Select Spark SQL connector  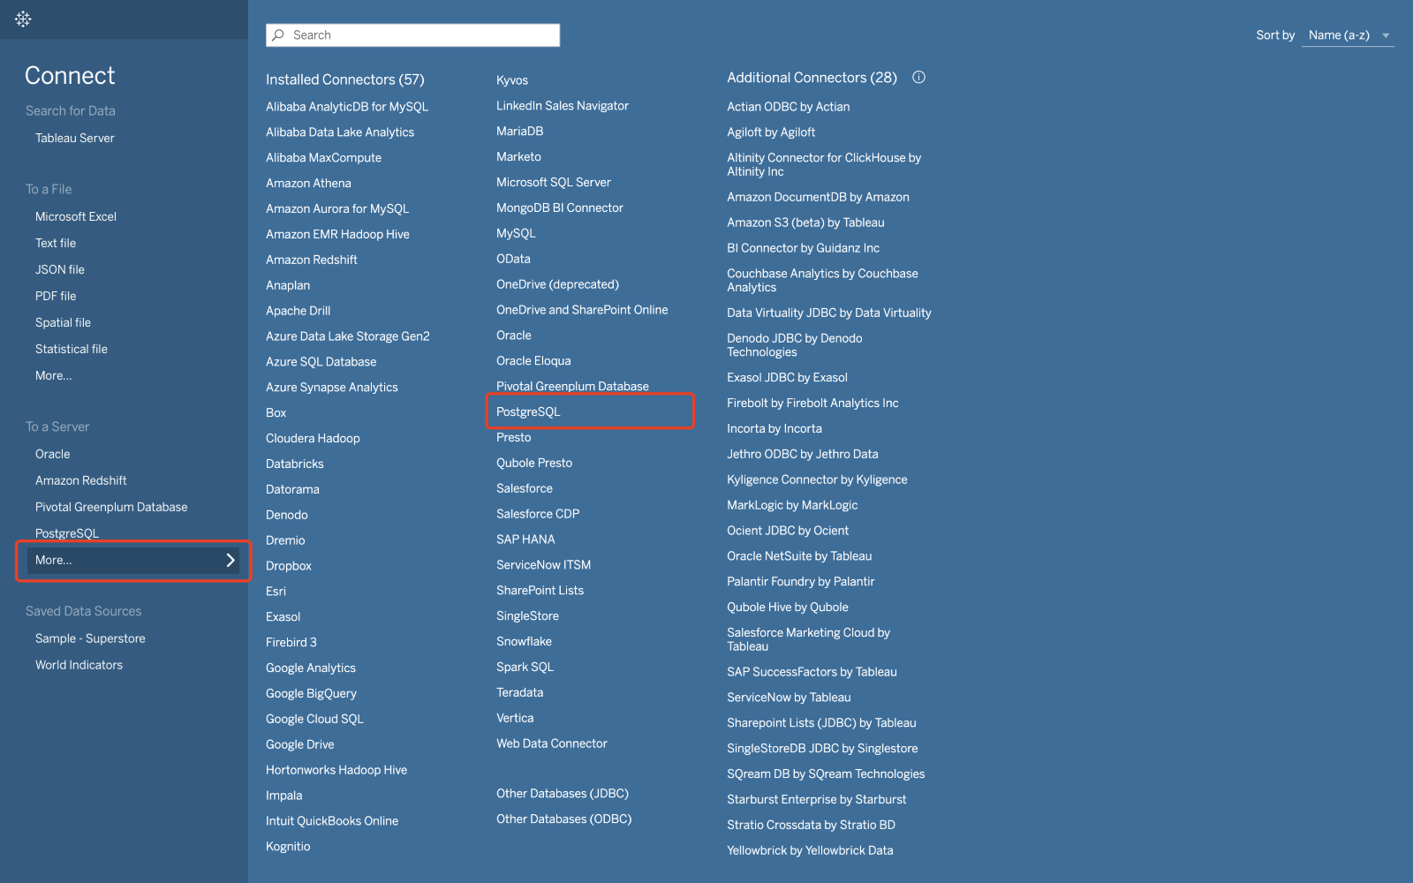point(525,667)
